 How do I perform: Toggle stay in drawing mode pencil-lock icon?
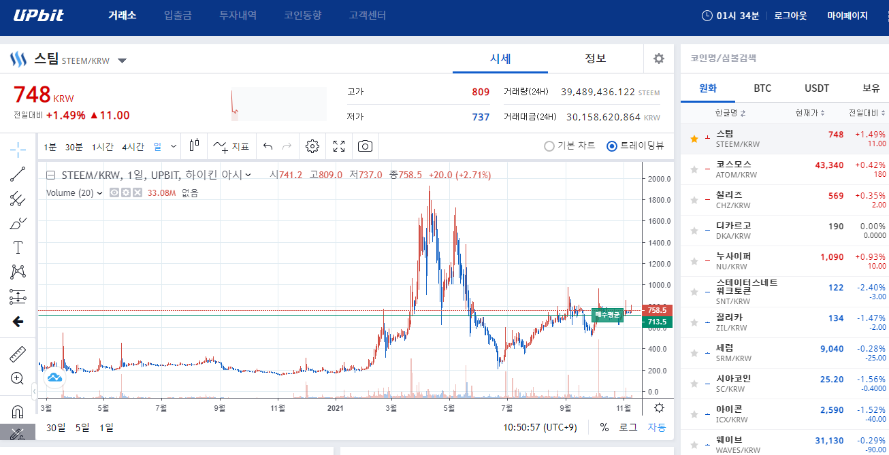click(x=18, y=433)
